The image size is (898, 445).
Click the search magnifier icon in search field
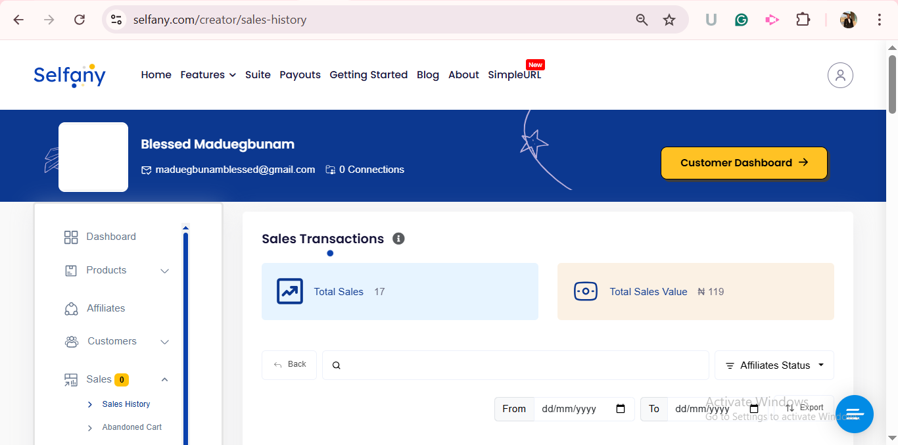click(337, 365)
